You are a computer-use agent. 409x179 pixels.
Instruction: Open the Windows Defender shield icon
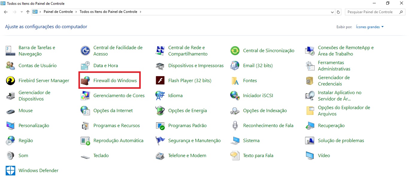[10, 171]
